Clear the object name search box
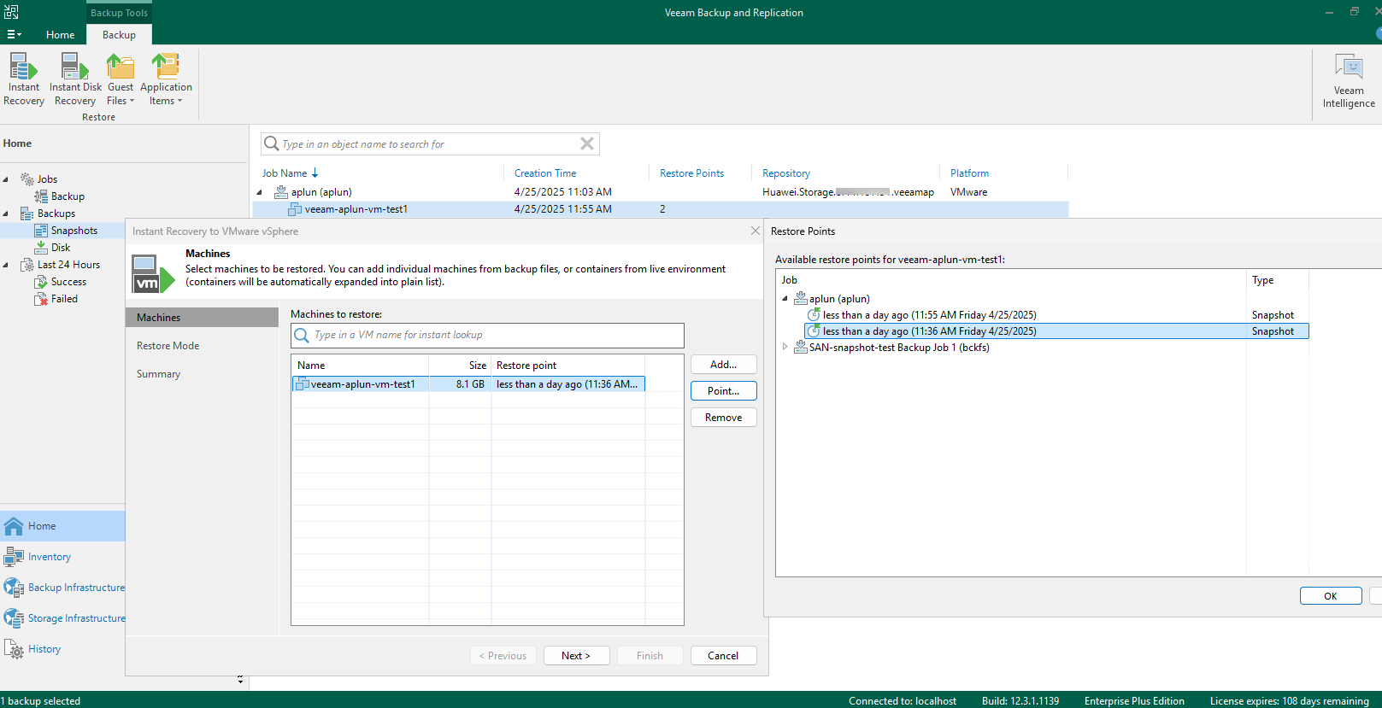 (587, 143)
